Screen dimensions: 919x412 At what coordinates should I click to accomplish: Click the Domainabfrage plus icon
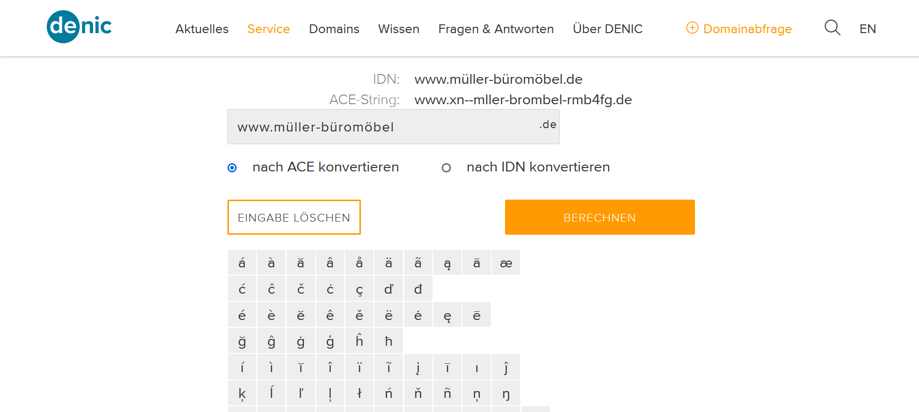coord(692,28)
